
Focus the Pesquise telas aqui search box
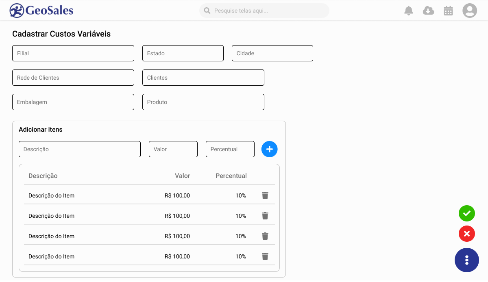click(264, 11)
